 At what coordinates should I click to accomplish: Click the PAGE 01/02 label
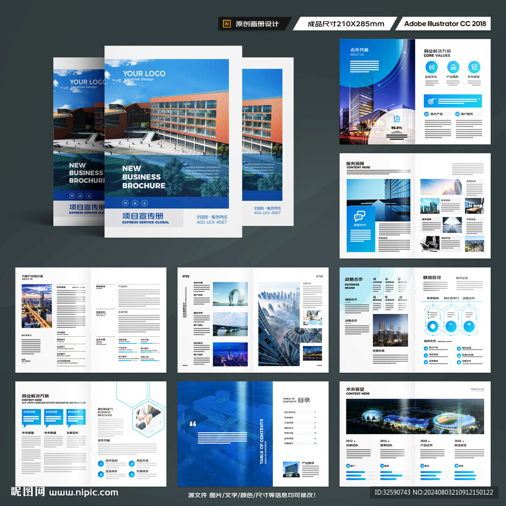(477, 389)
